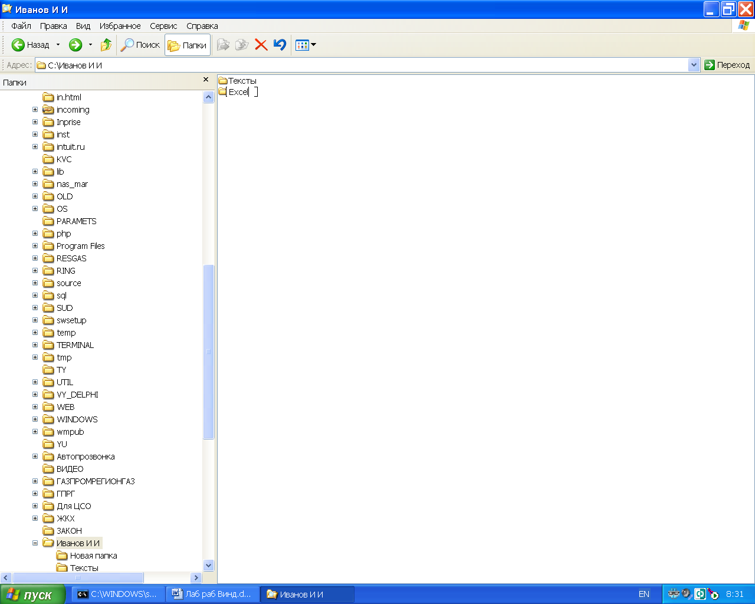The image size is (755, 604).
Task: Click the red Delete X icon
Action: click(x=261, y=45)
